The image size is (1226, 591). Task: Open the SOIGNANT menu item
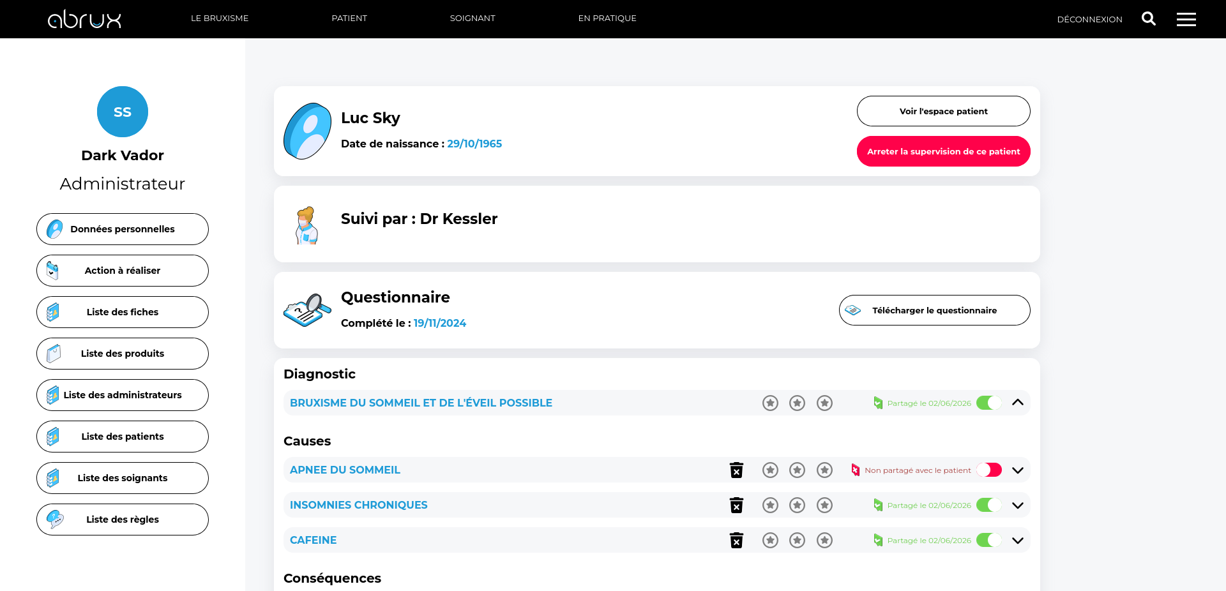tap(473, 19)
